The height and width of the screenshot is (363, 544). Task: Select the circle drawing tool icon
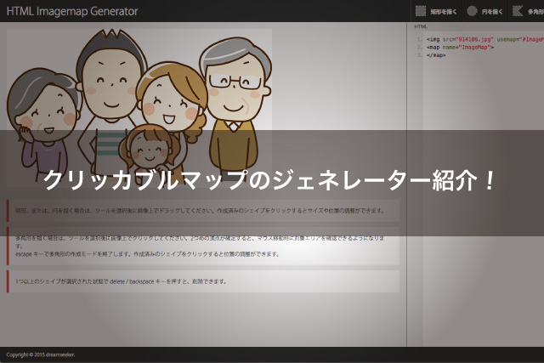coord(472,11)
